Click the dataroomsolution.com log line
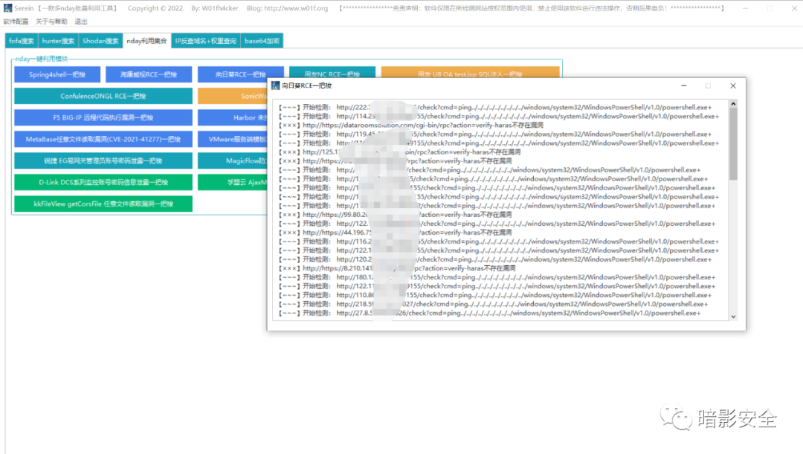This screenshot has width=803, height=454. coord(410,125)
